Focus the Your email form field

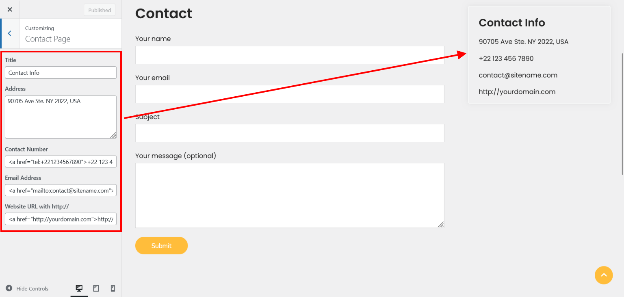pyautogui.click(x=289, y=94)
